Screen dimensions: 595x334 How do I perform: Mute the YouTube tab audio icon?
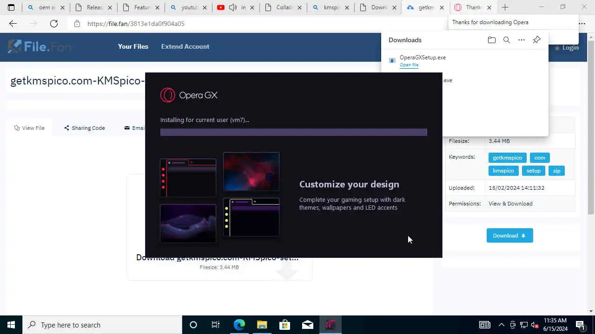pos(233,7)
